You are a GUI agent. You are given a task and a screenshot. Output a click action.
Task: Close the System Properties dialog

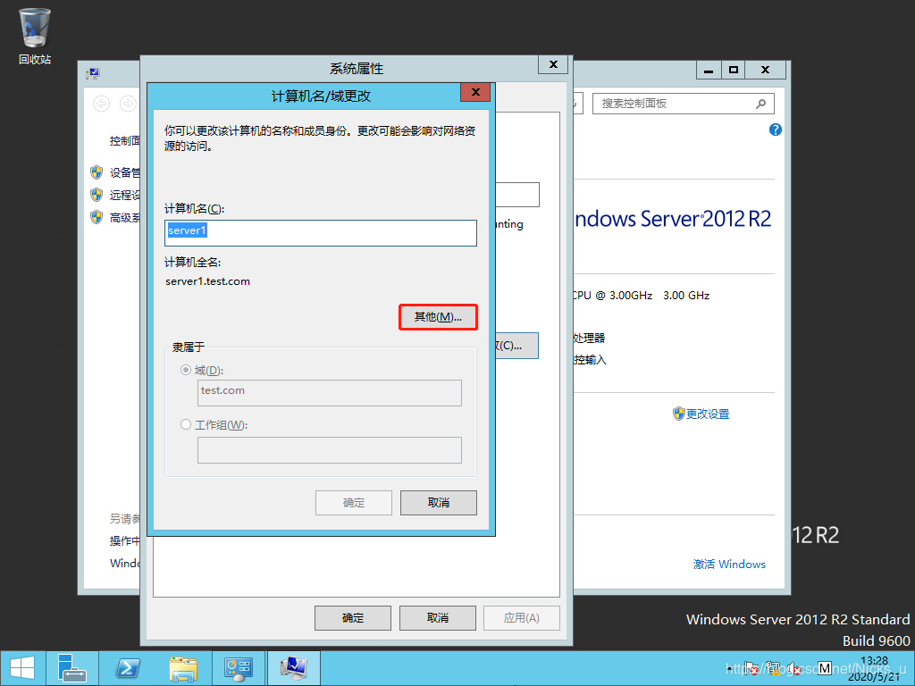click(x=554, y=64)
